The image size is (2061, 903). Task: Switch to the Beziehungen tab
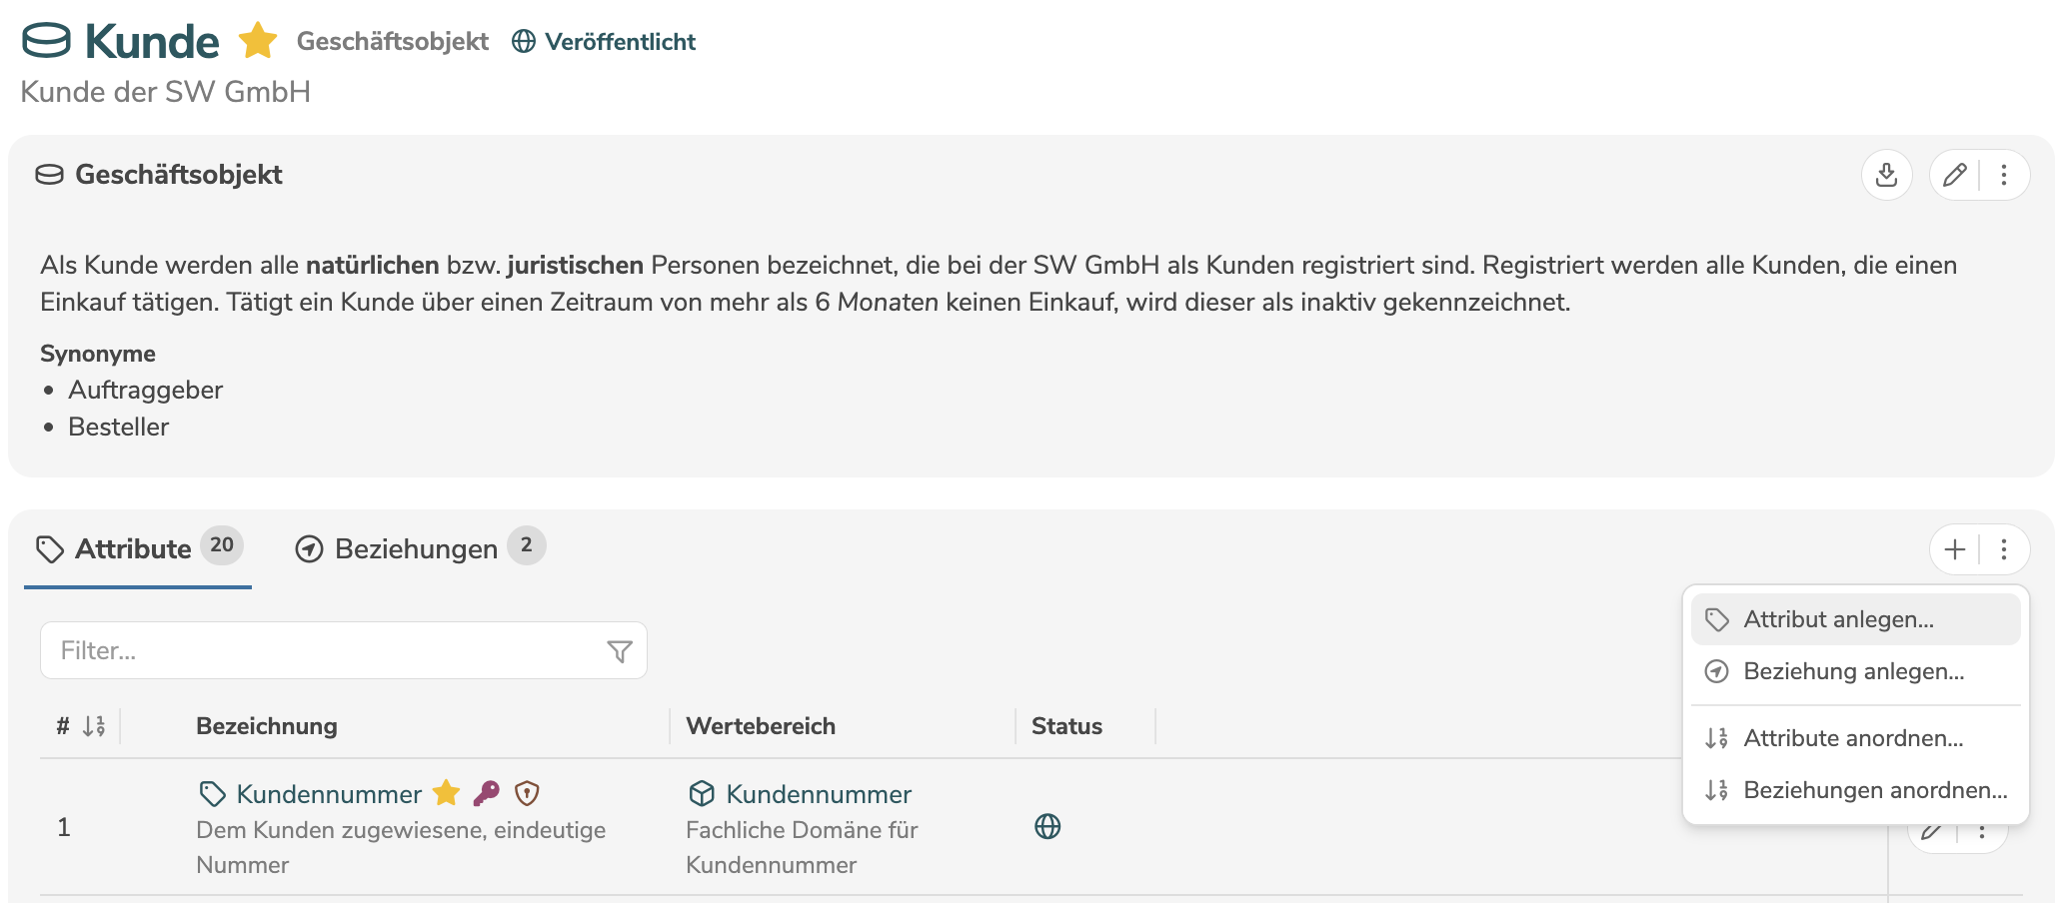coord(415,548)
